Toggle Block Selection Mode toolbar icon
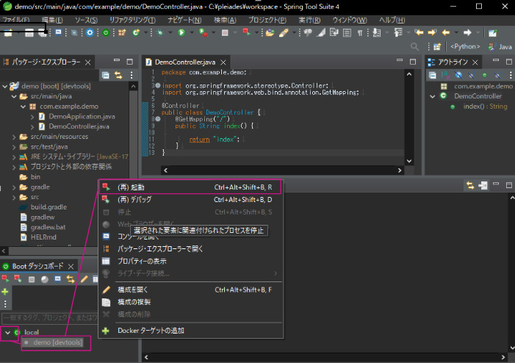Image resolution: width=515 pixels, height=363 pixels. click(x=347, y=33)
